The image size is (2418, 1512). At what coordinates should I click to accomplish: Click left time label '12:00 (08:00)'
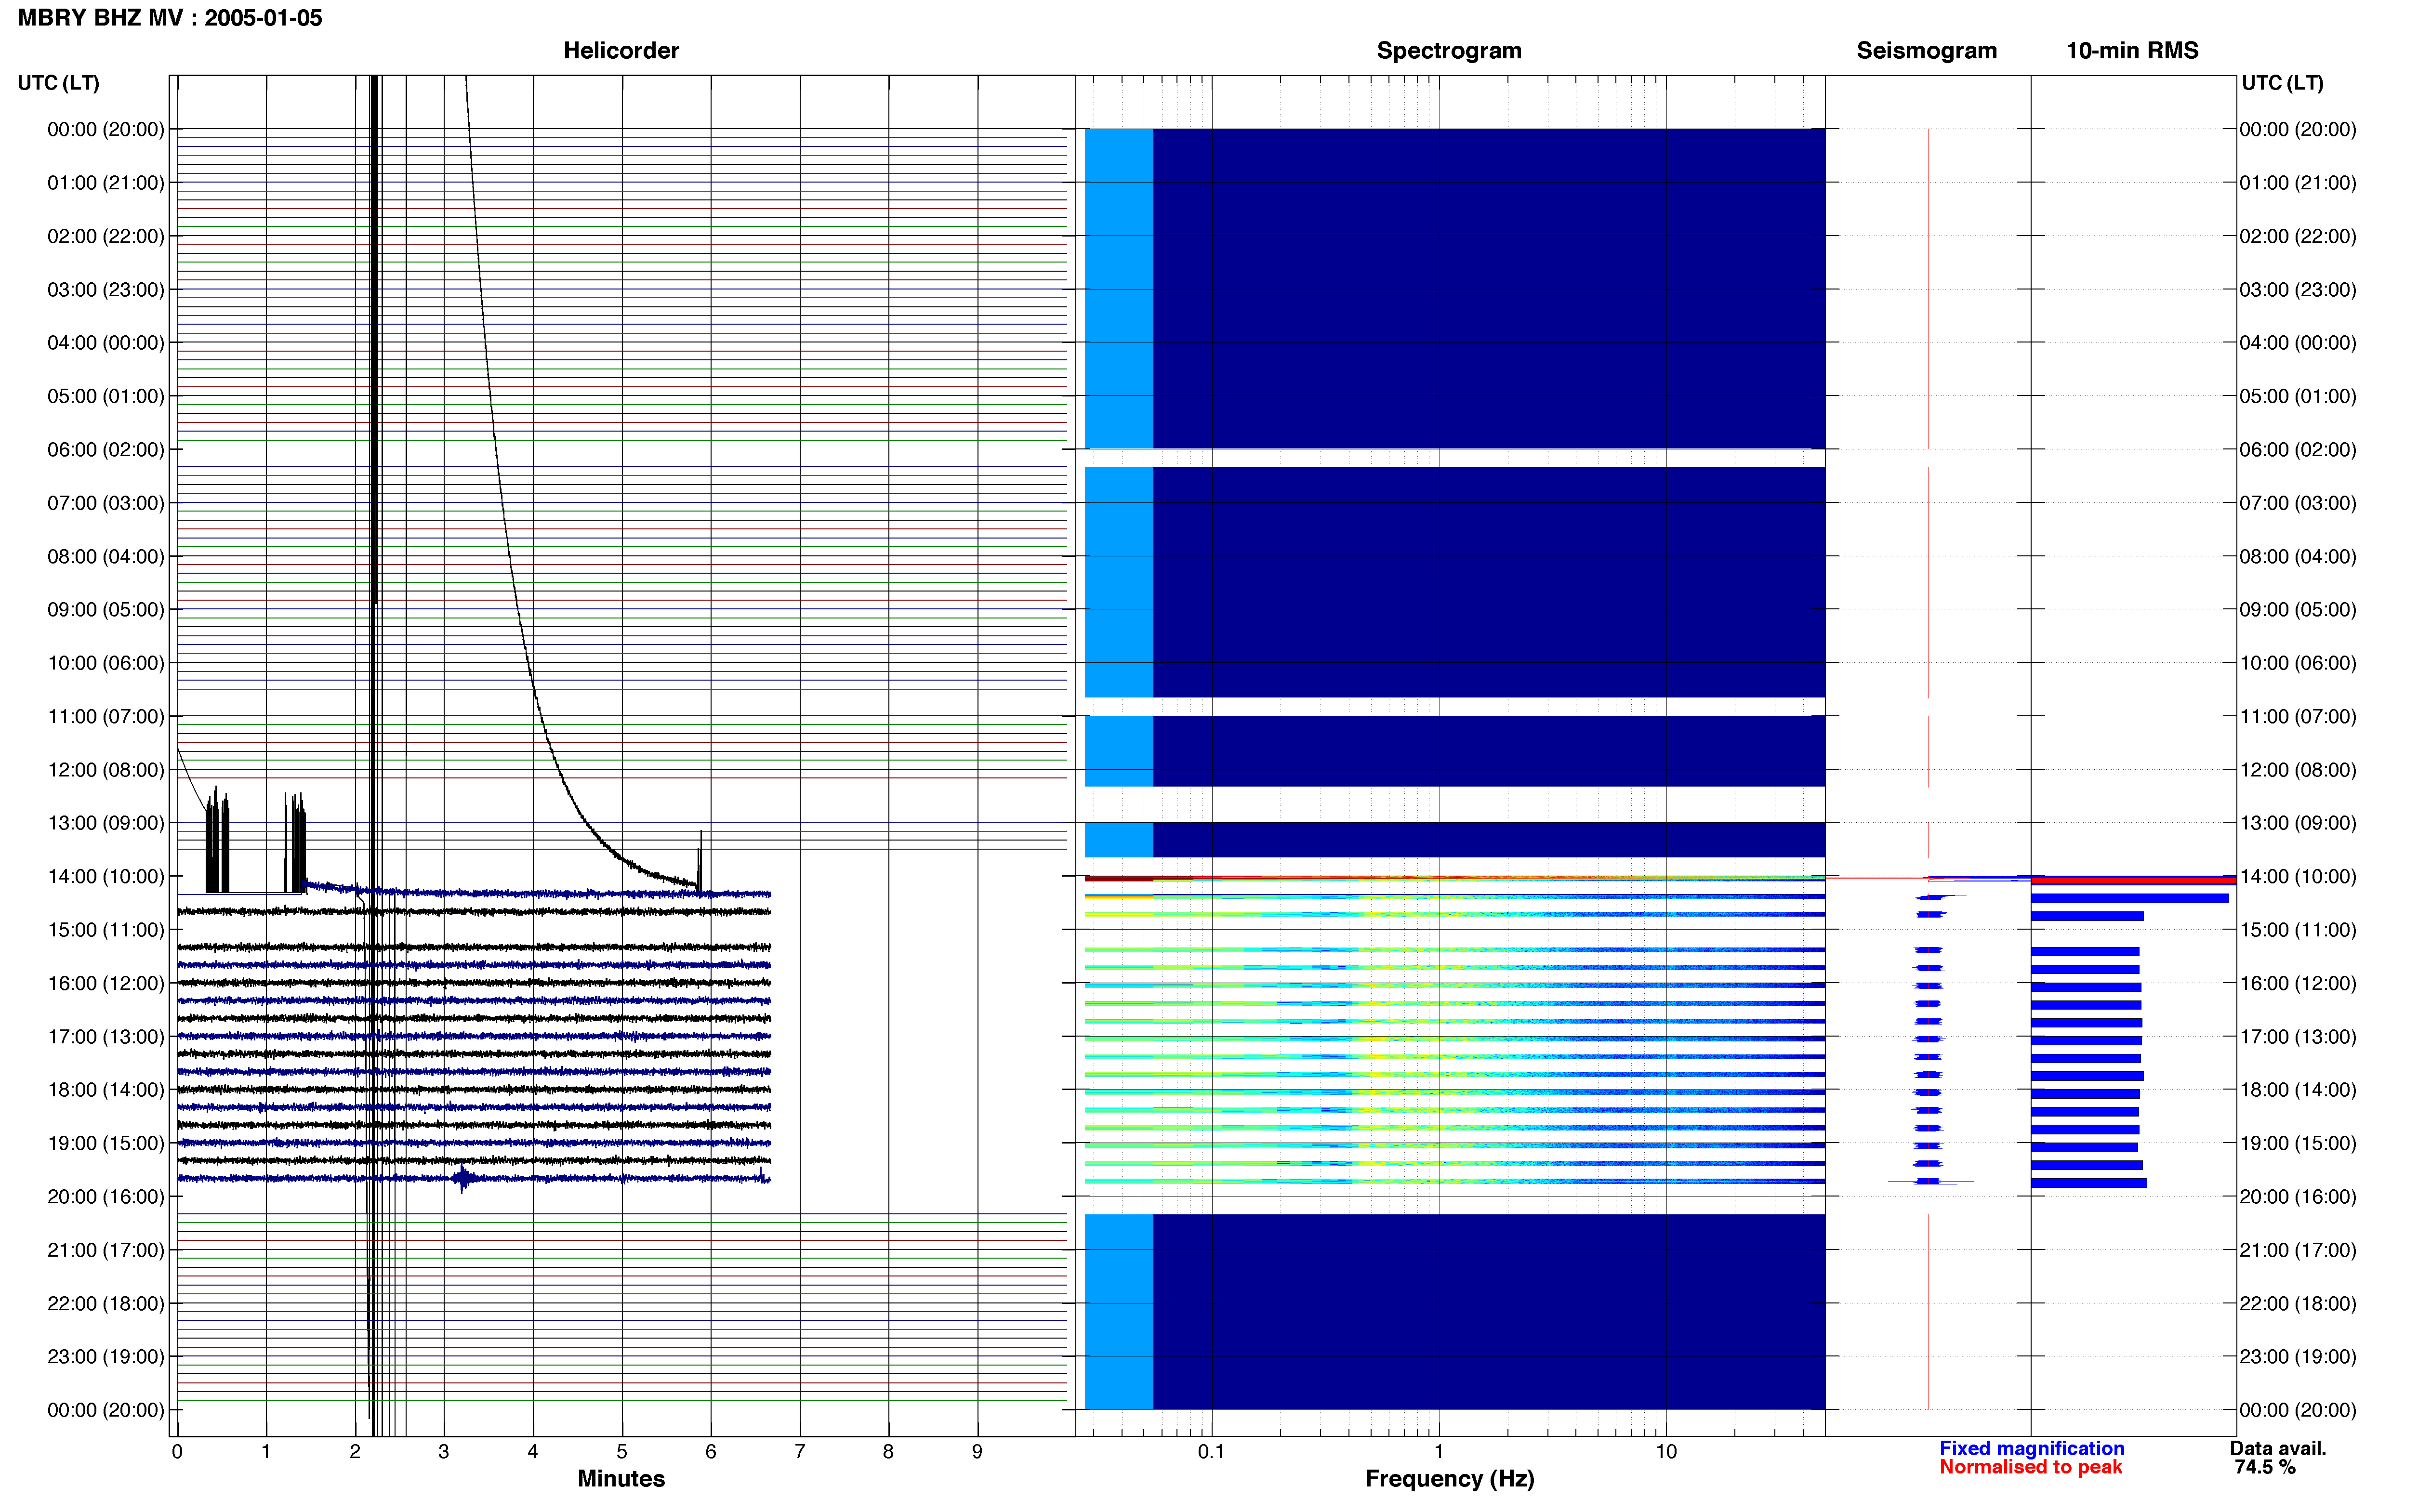coord(106,770)
